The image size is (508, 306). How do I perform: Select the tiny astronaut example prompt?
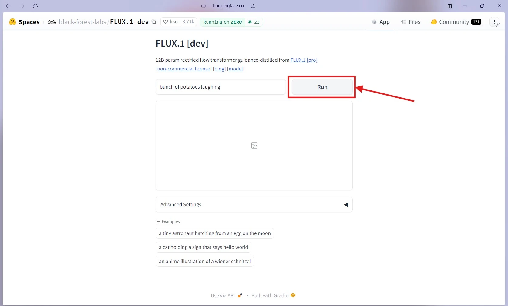(215, 233)
